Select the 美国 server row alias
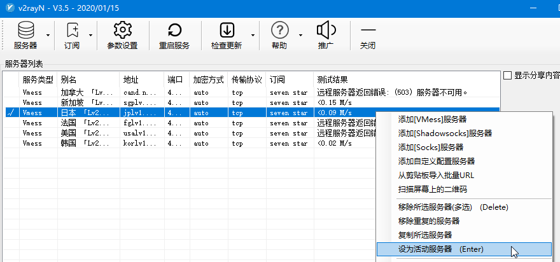The width and height of the screenshot is (560, 262). tap(87, 133)
